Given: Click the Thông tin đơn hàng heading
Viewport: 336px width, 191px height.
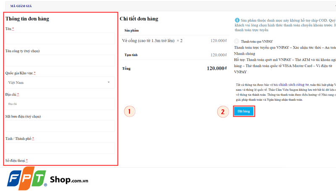Looking at the screenshot, I should pyautogui.click(x=27, y=19).
